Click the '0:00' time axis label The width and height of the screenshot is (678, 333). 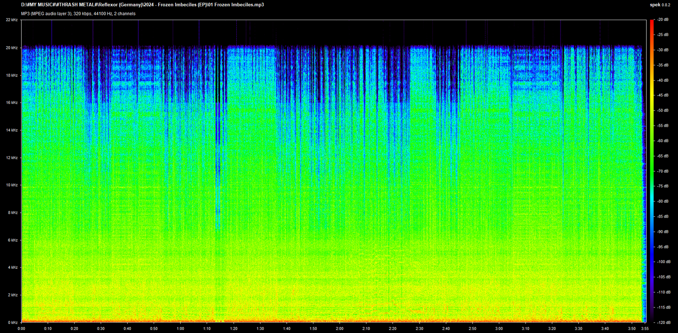point(21,328)
